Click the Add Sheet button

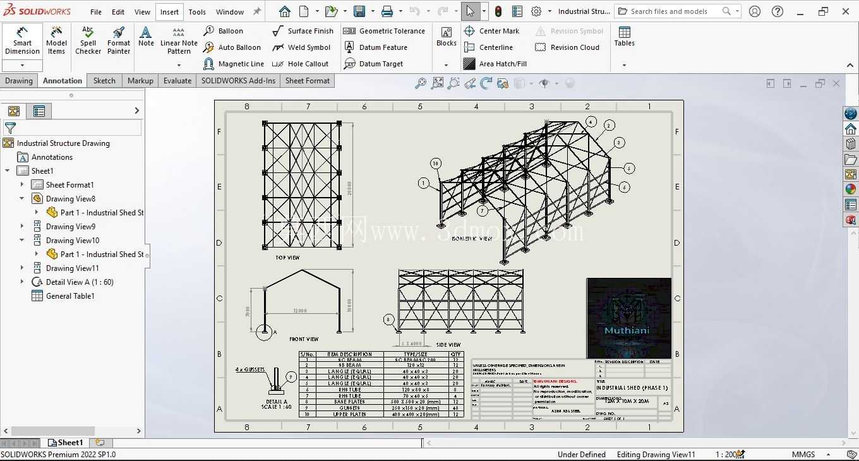coord(100,443)
